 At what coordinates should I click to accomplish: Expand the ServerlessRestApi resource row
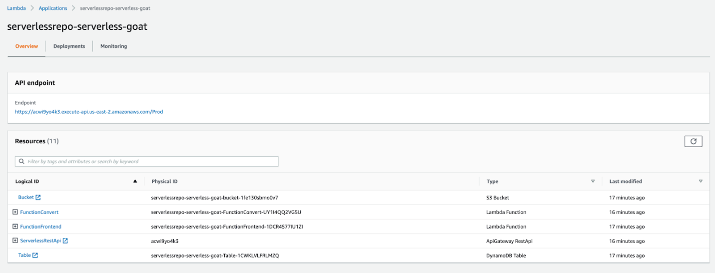(x=15, y=241)
